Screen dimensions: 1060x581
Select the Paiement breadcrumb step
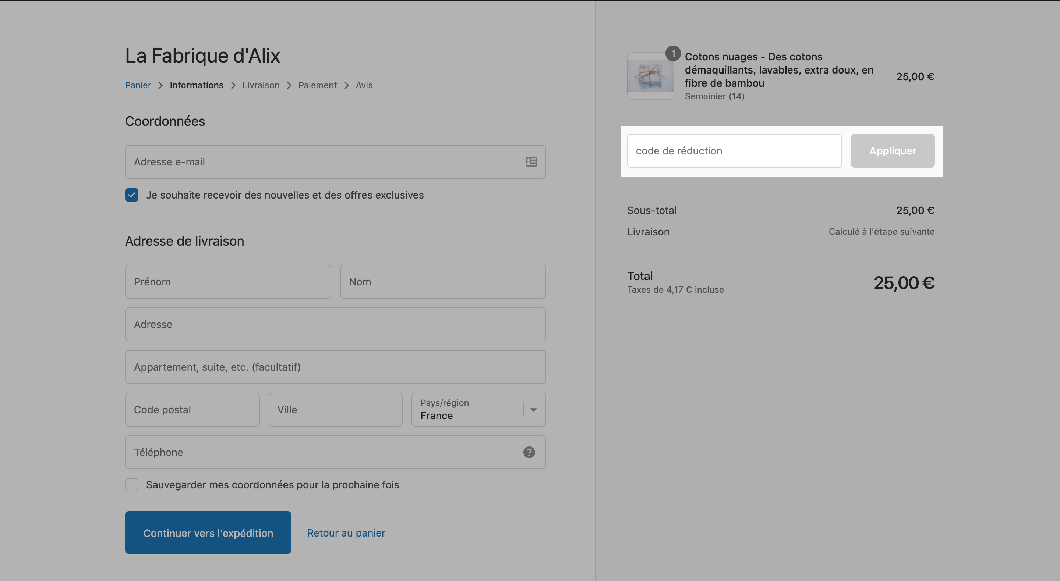(317, 85)
